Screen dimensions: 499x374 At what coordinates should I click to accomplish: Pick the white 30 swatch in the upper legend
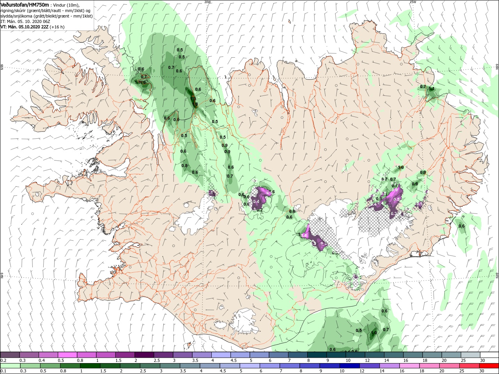[489, 355]
